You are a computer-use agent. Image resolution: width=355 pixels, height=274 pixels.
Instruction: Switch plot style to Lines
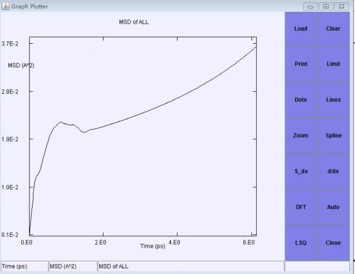(x=333, y=99)
